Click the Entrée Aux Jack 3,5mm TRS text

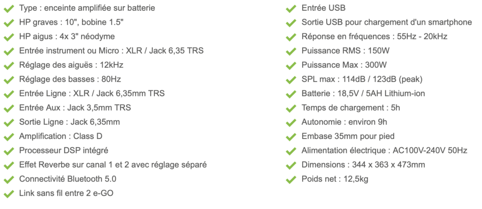point(75,108)
